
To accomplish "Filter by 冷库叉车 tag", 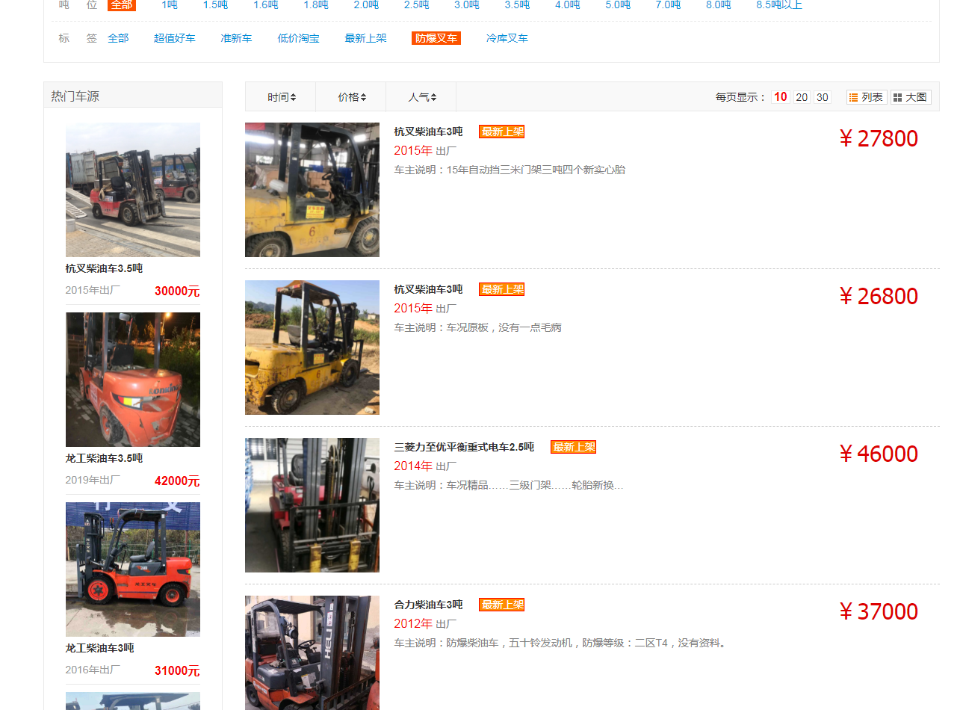I will pos(507,38).
